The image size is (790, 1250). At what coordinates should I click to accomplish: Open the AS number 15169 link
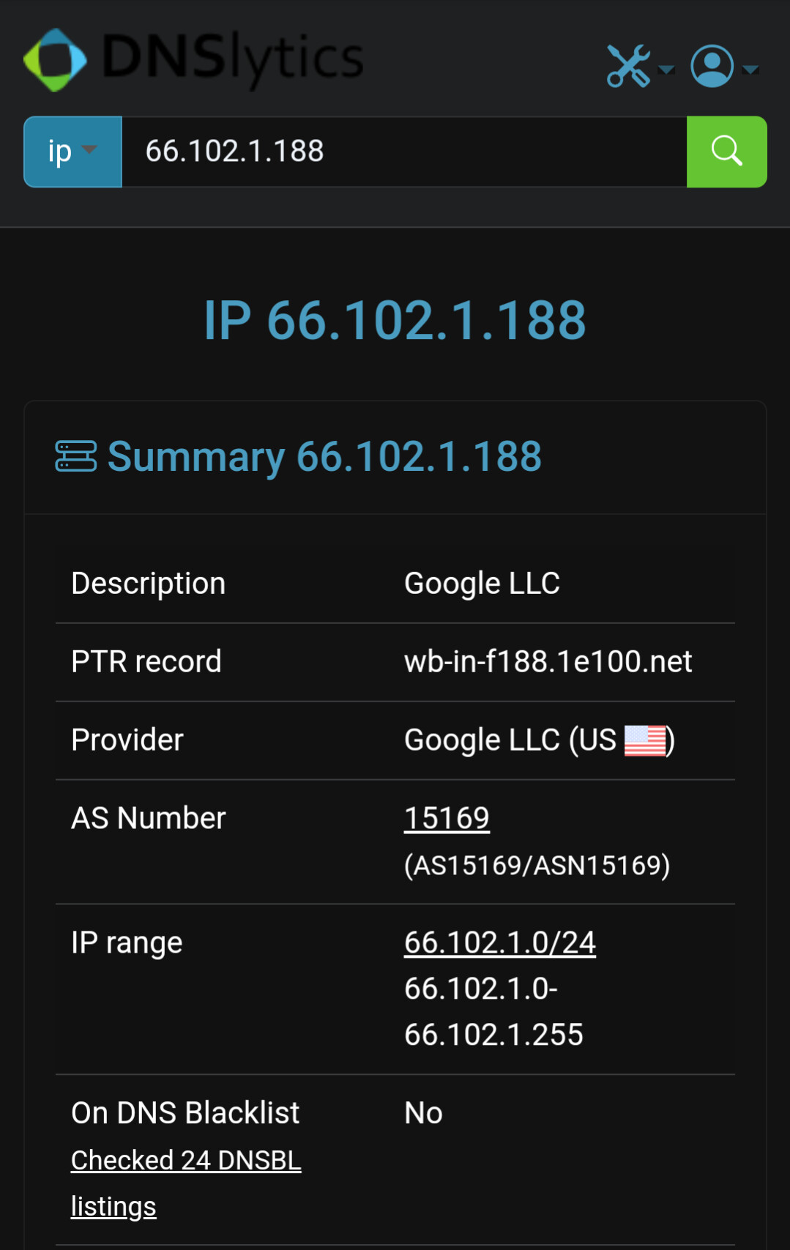(447, 818)
